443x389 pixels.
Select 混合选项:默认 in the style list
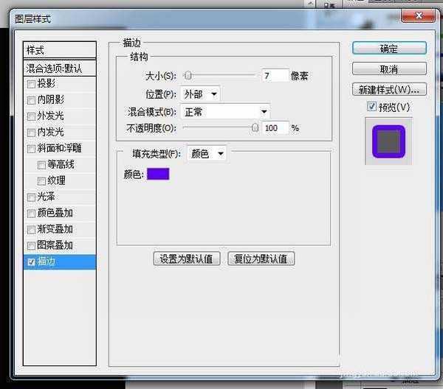coord(60,68)
